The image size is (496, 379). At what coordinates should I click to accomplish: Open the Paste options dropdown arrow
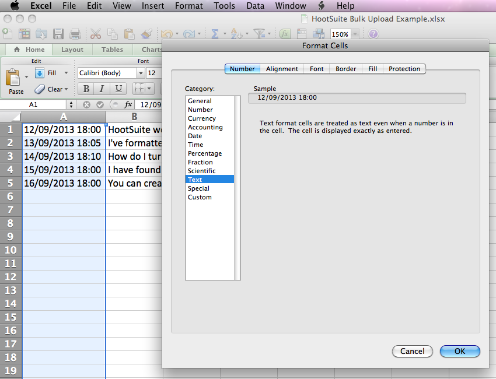27,77
